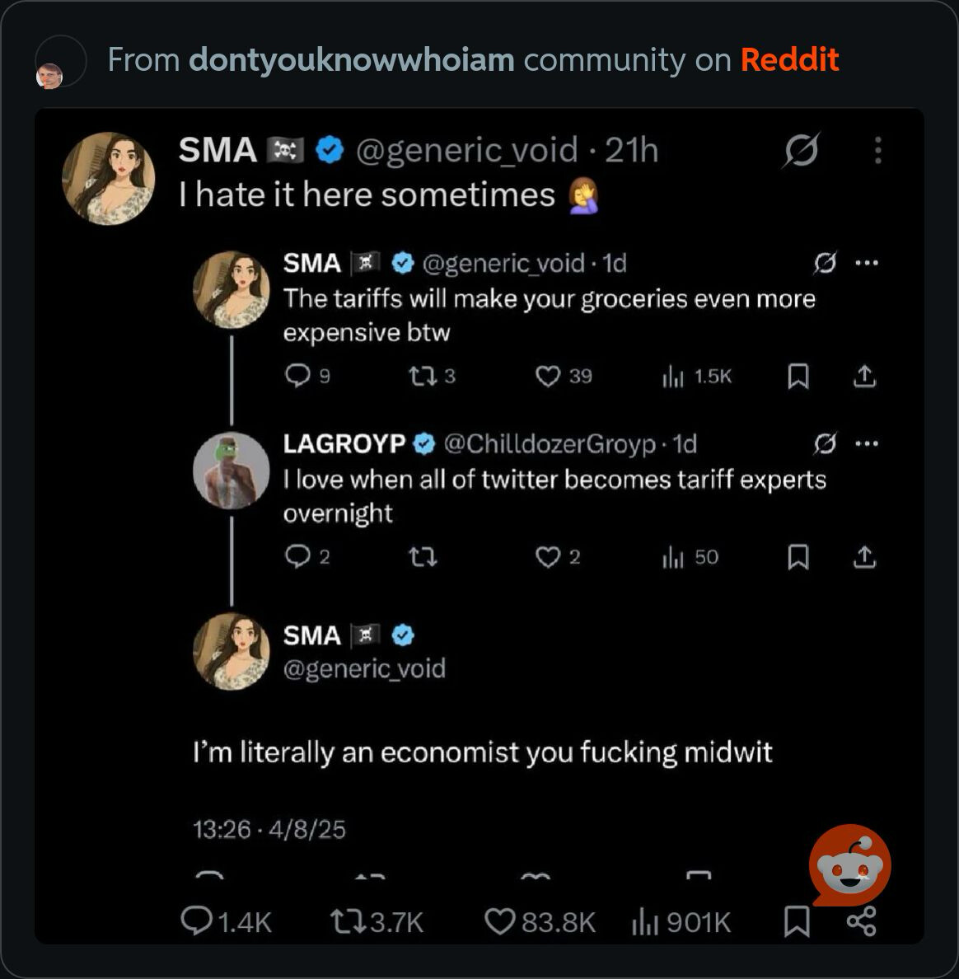Image resolution: width=959 pixels, height=979 pixels.
Task: Click LAGROYP's Pepe profile avatar
Action: click(x=232, y=471)
